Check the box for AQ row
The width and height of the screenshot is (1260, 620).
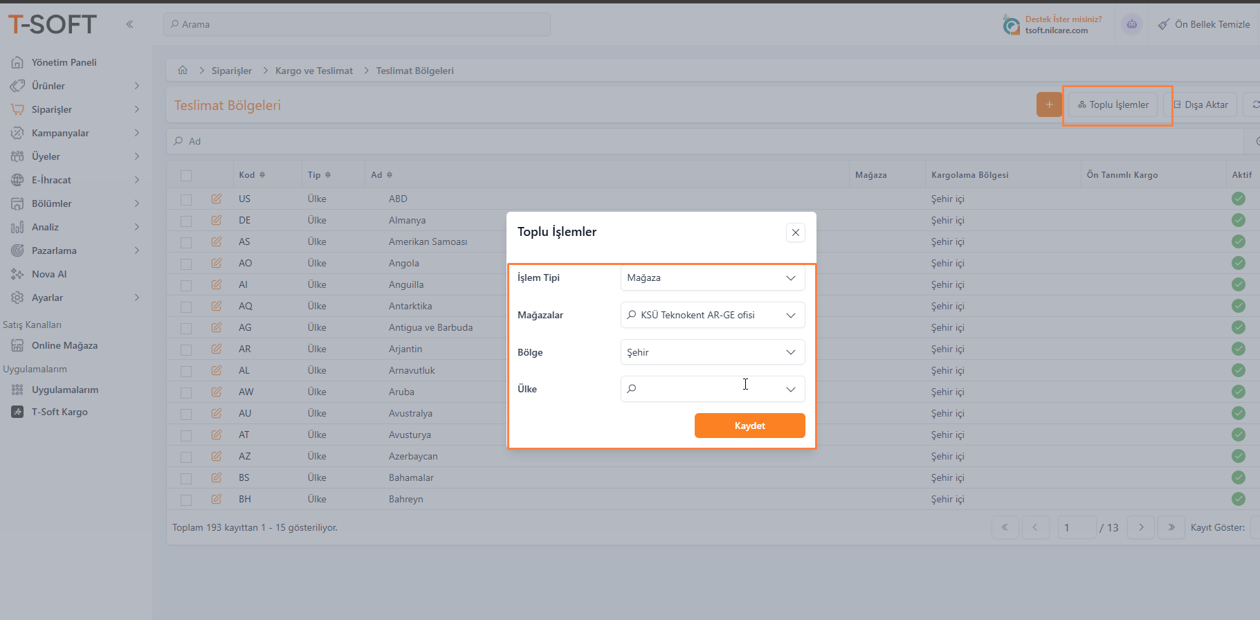pyautogui.click(x=186, y=307)
